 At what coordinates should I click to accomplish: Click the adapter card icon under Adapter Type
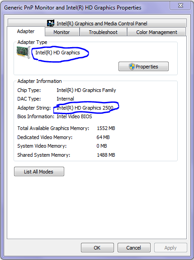(x=24, y=52)
